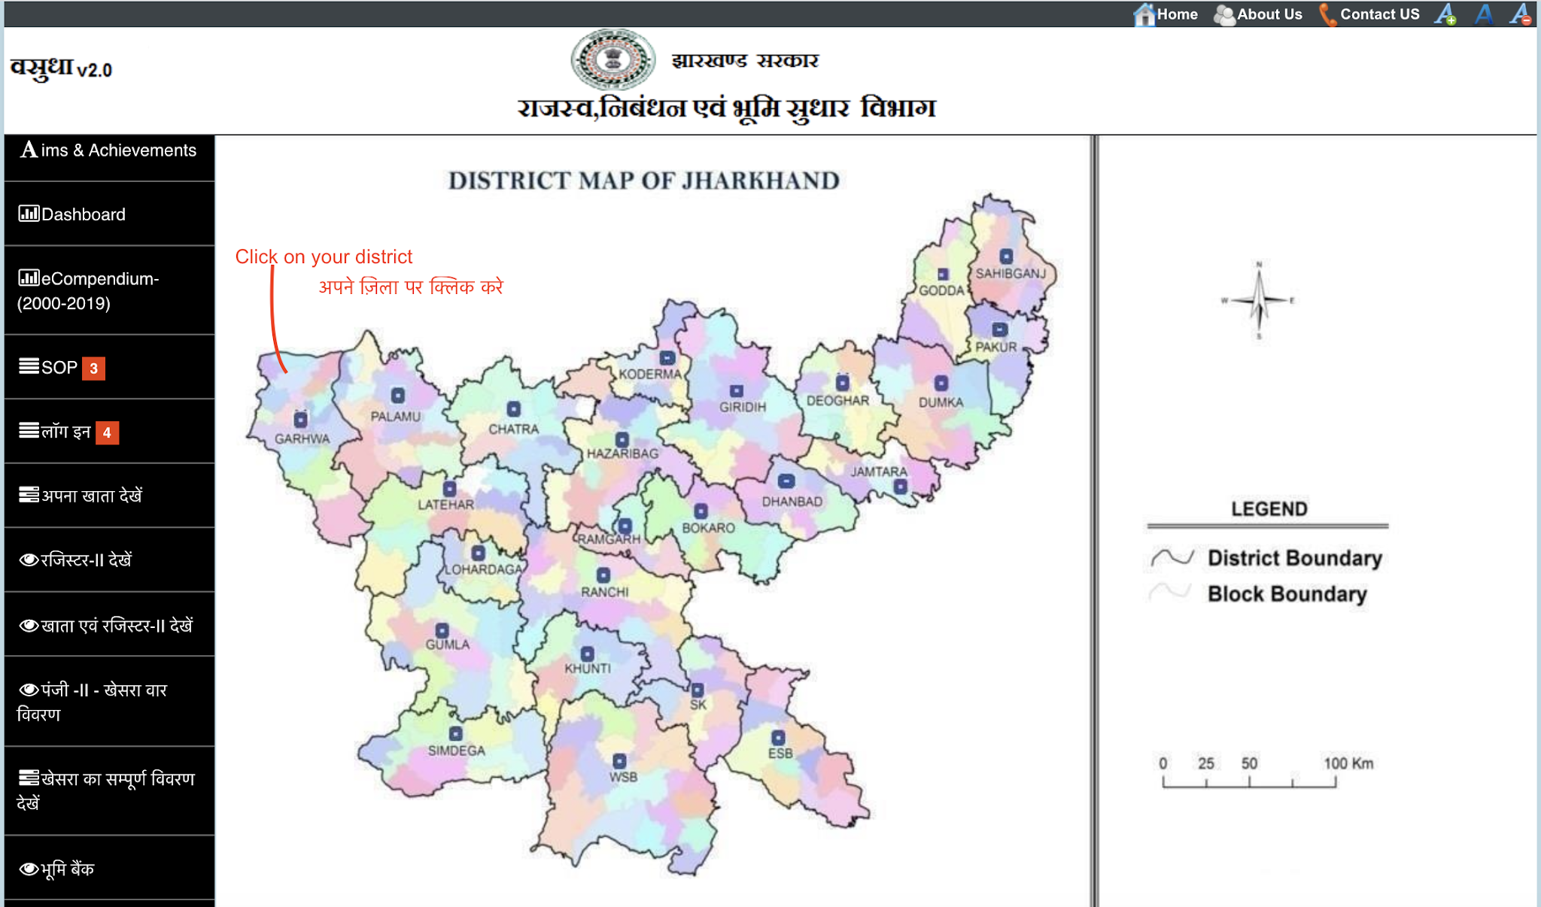Click the Jharkhand government emblem logo

point(612,60)
